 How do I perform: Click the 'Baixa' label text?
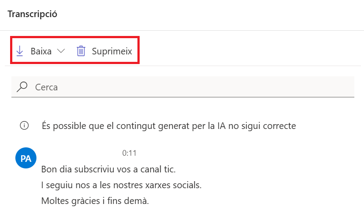41,51
